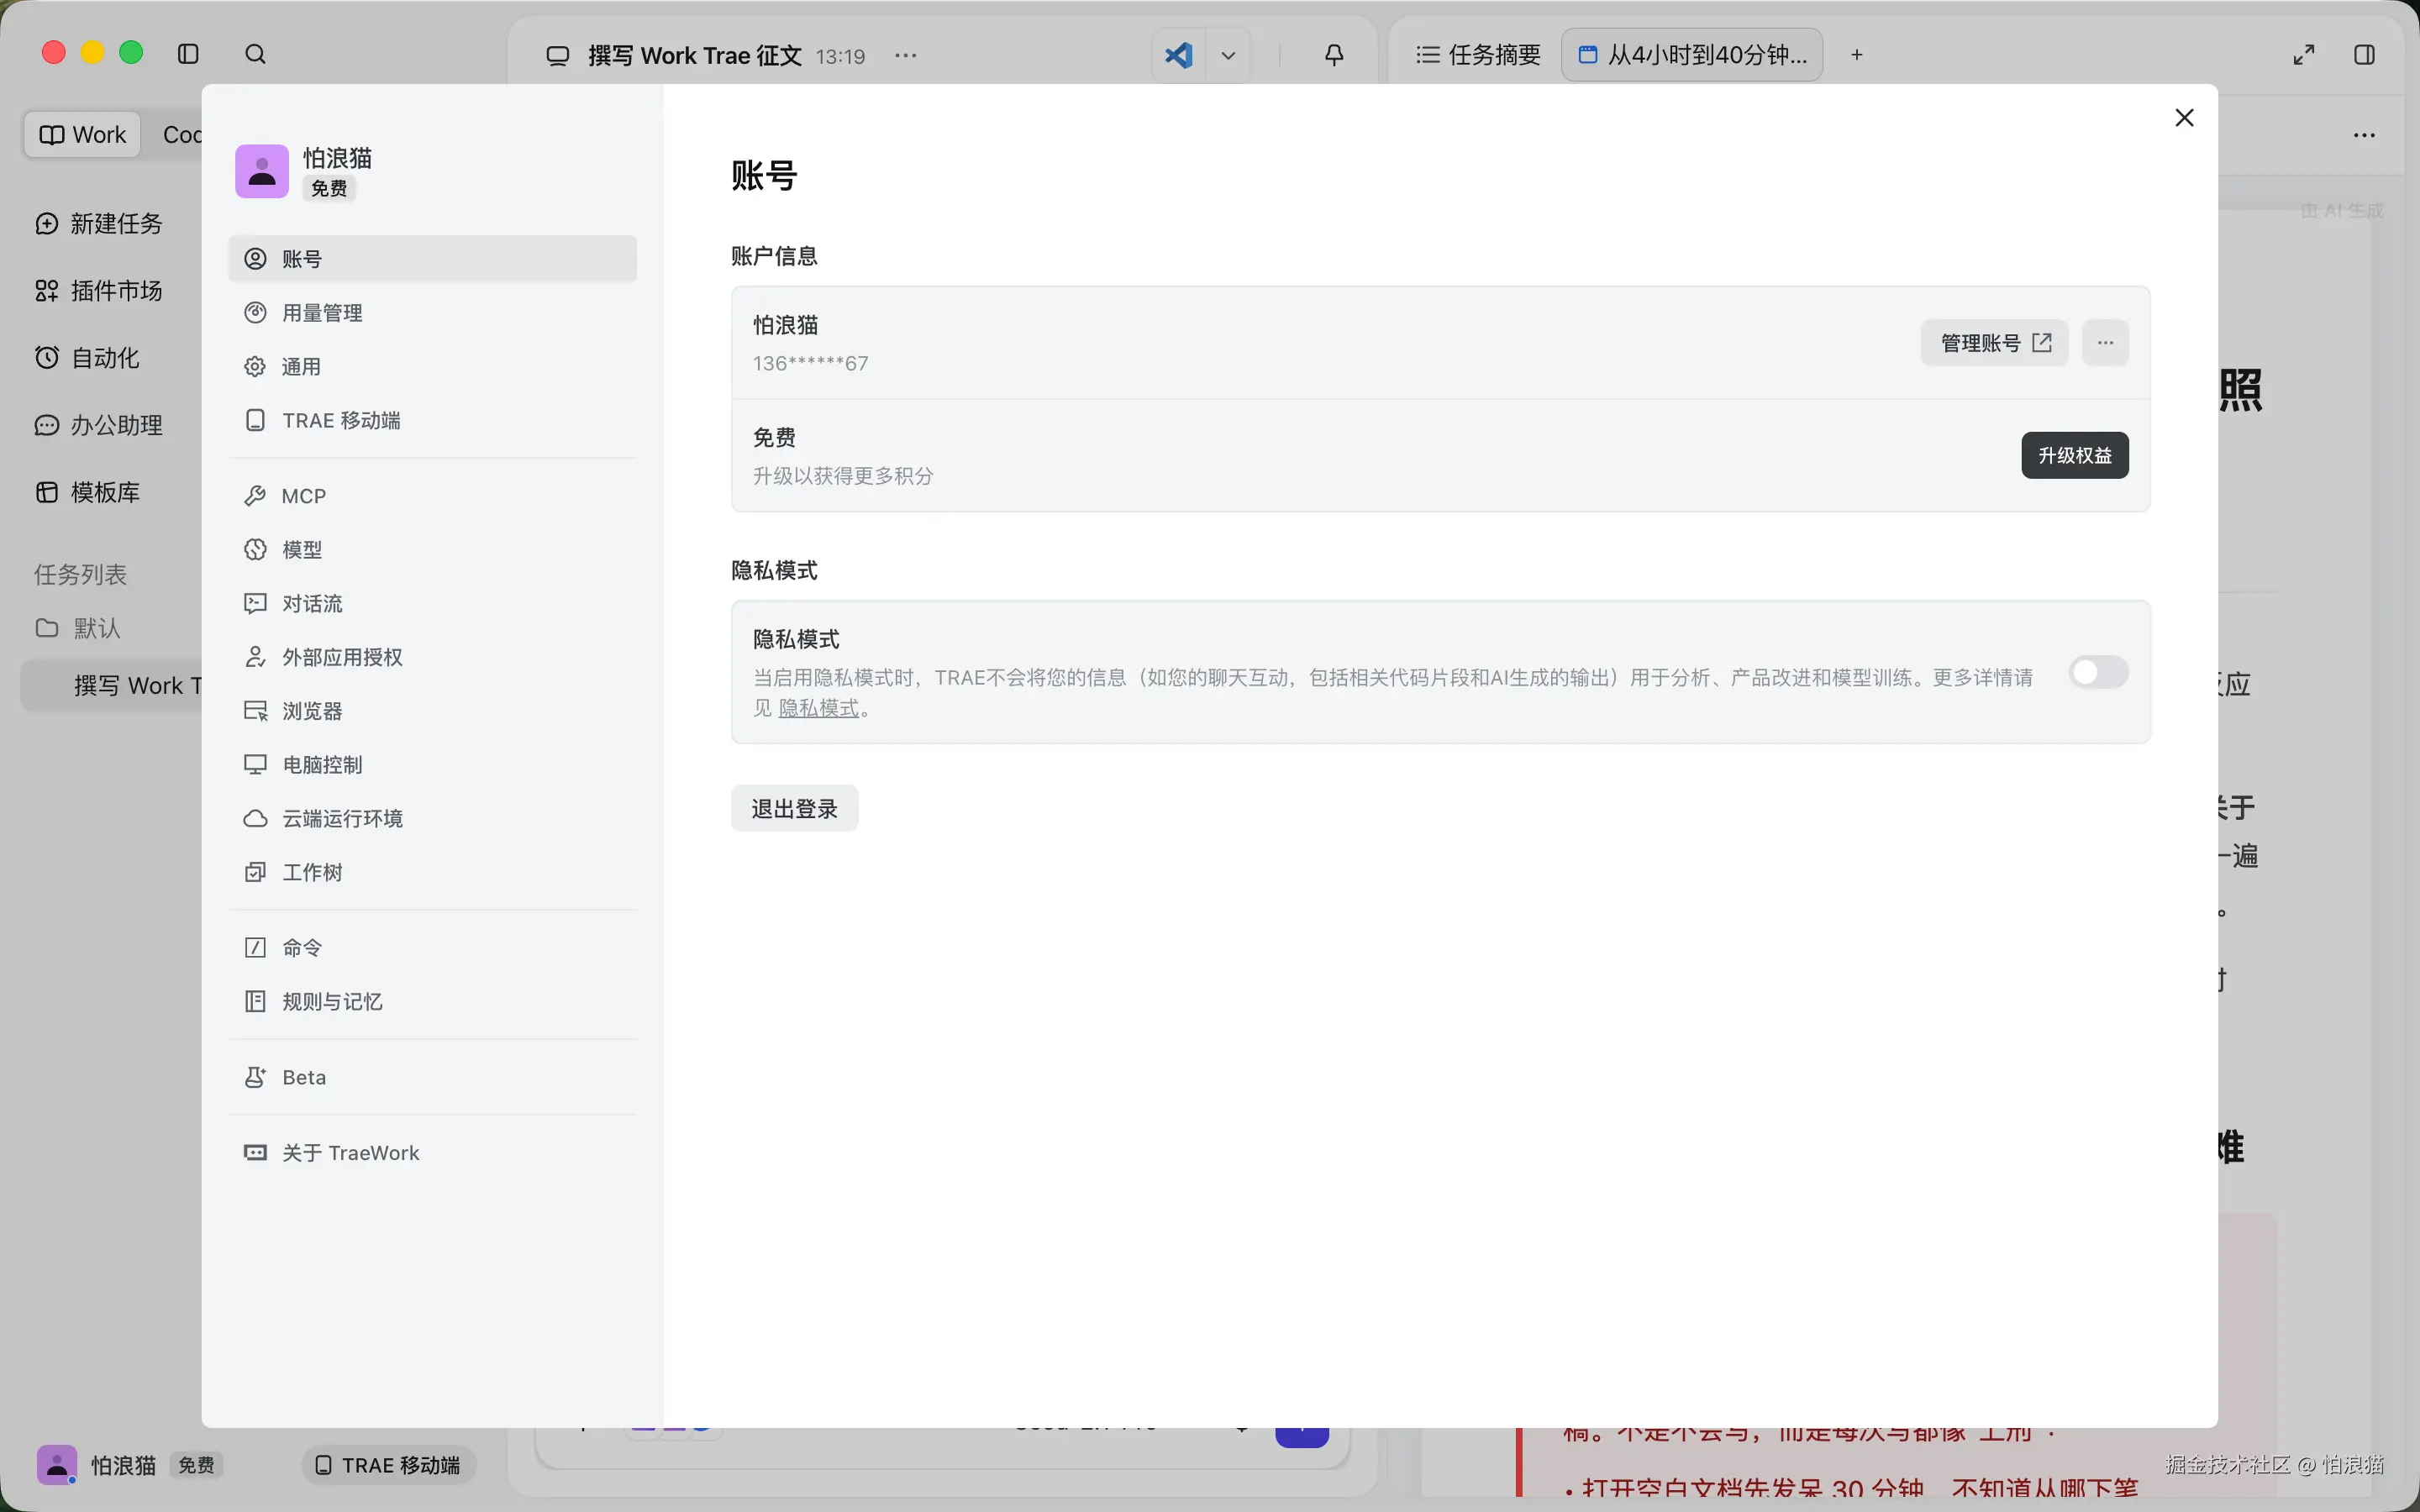
Task: Open 对话流 settings section
Action: [x=432, y=604]
